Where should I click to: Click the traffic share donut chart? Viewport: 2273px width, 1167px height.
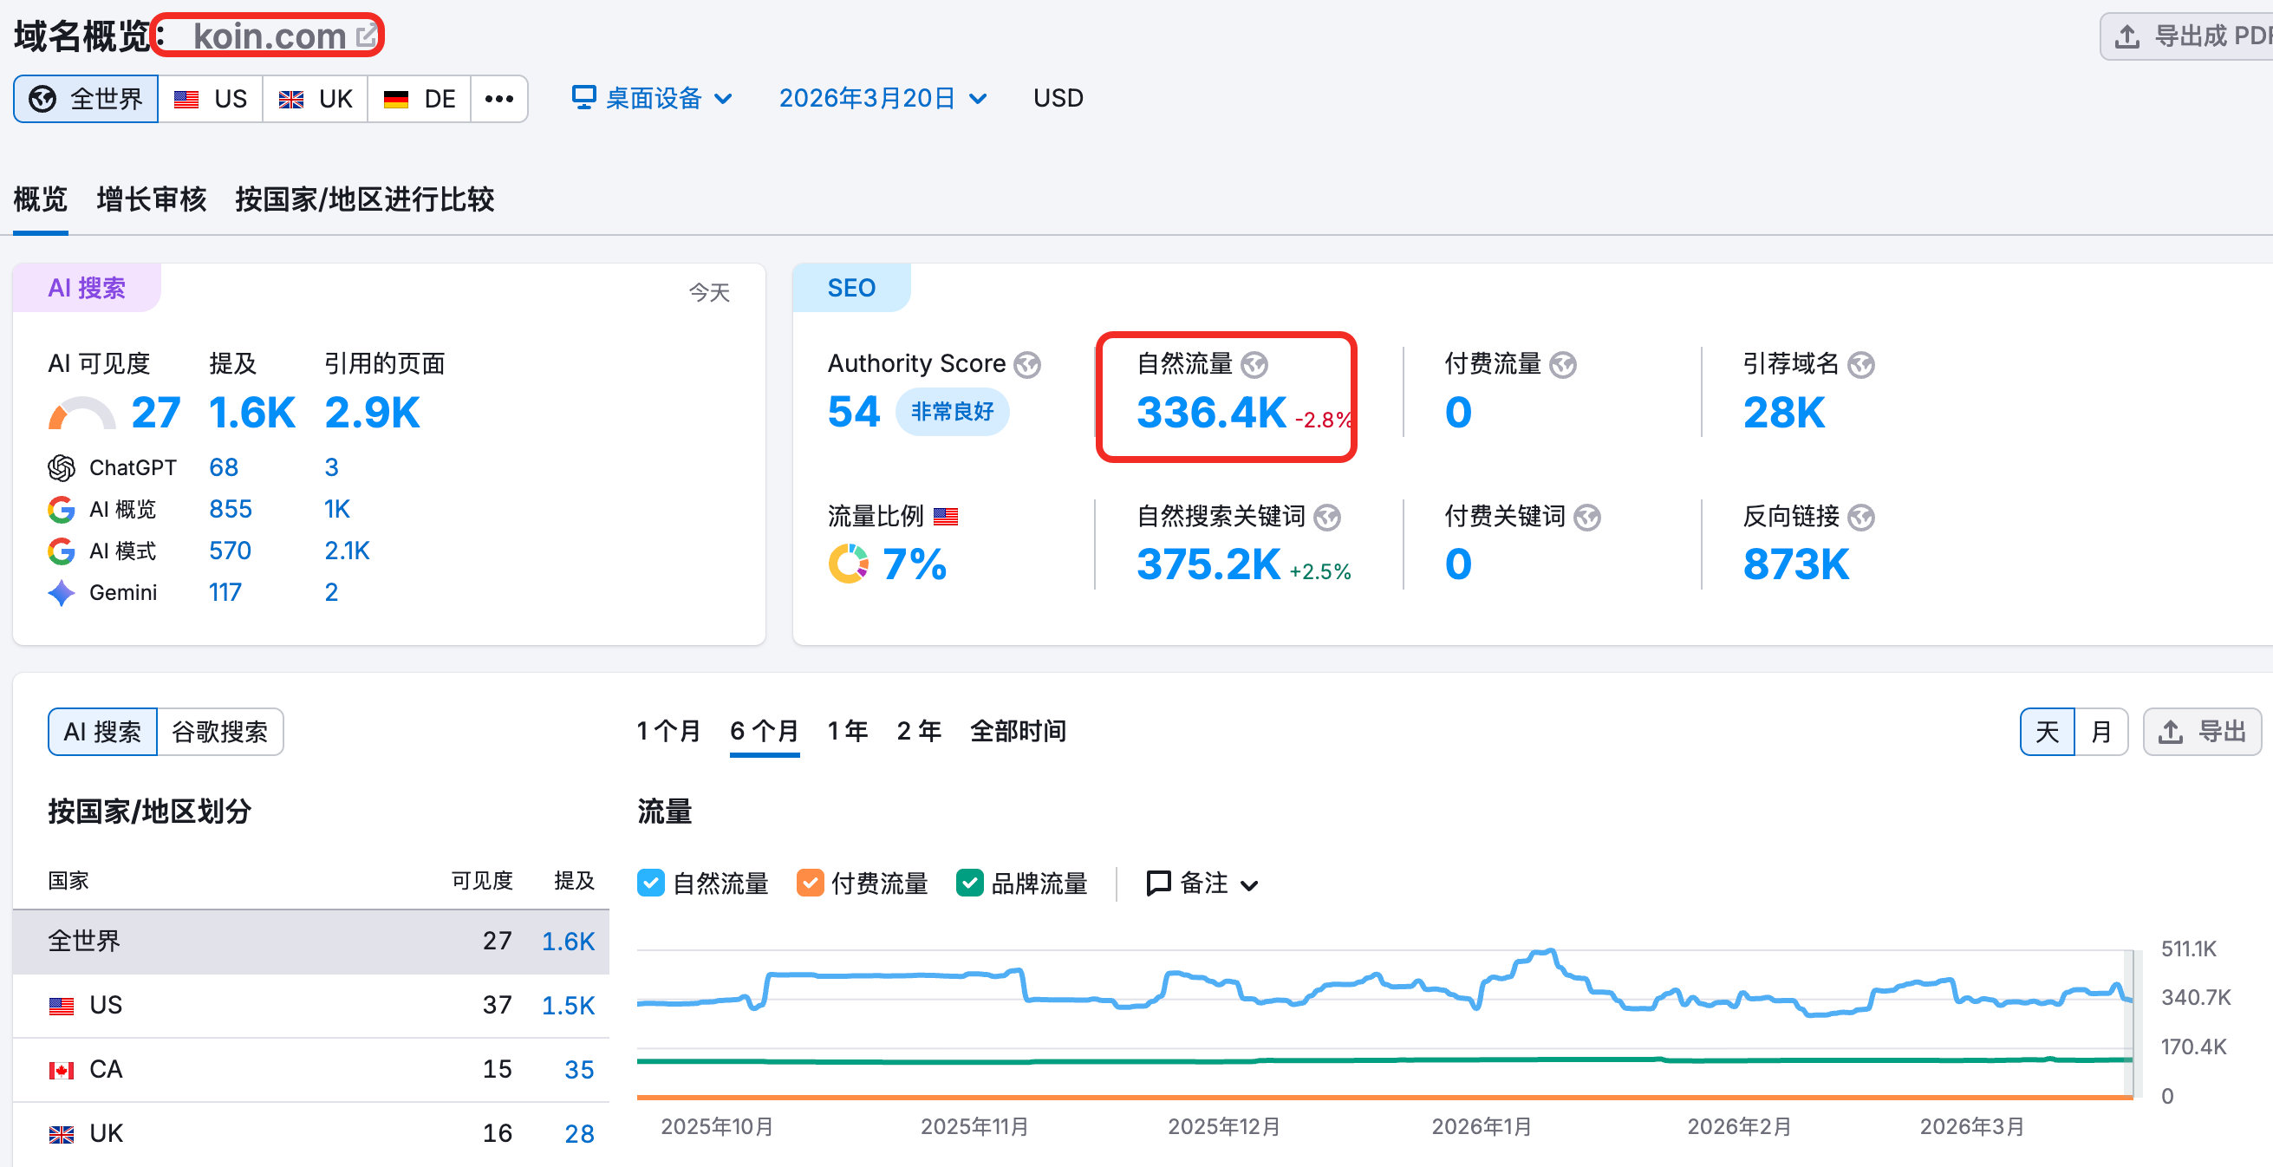click(848, 564)
